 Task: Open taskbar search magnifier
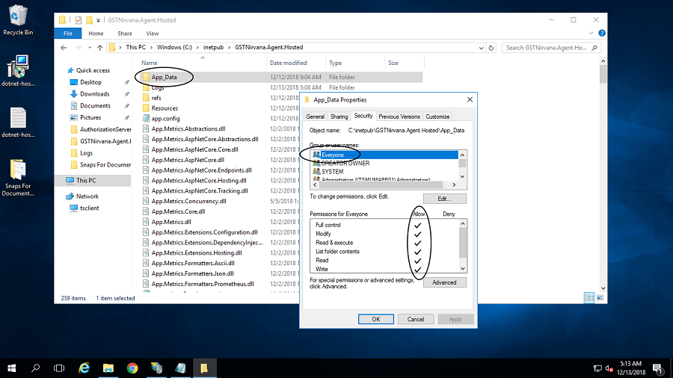pyautogui.click(x=36, y=368)
